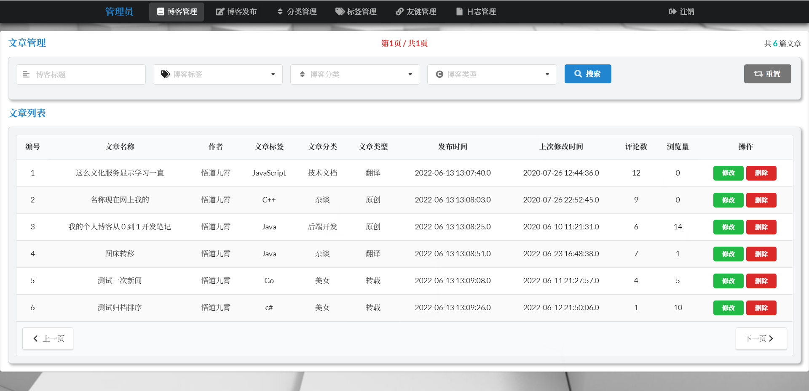Viewport: 809px width, 391px height.
Task: Go to previous page with 上一页
Action: 48,338
